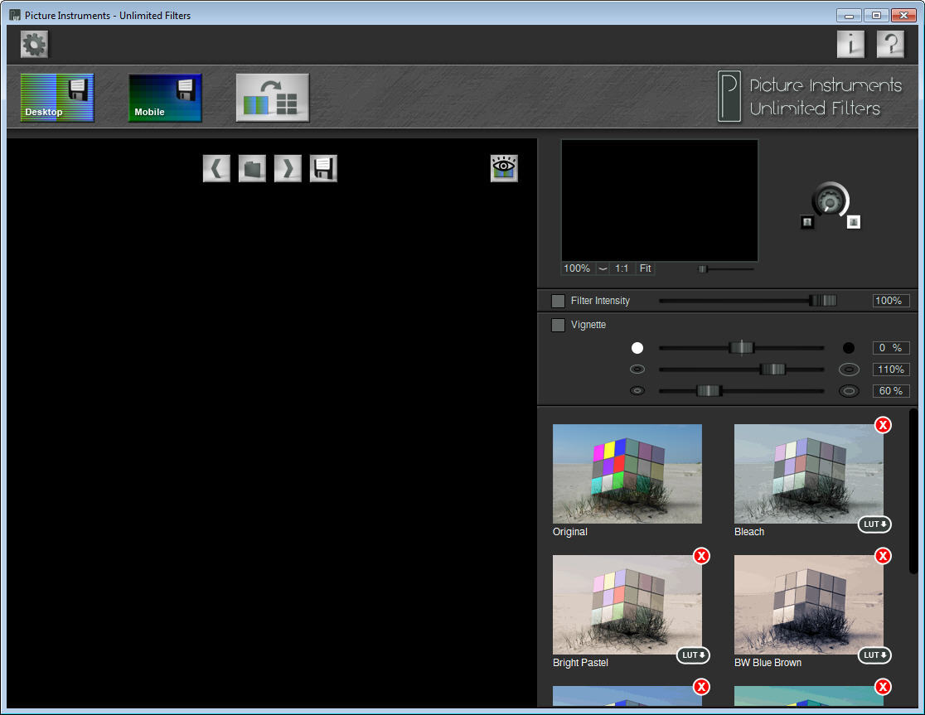Toggle the before/after eye preview
The image size is (925, 715).
point(505,168)
